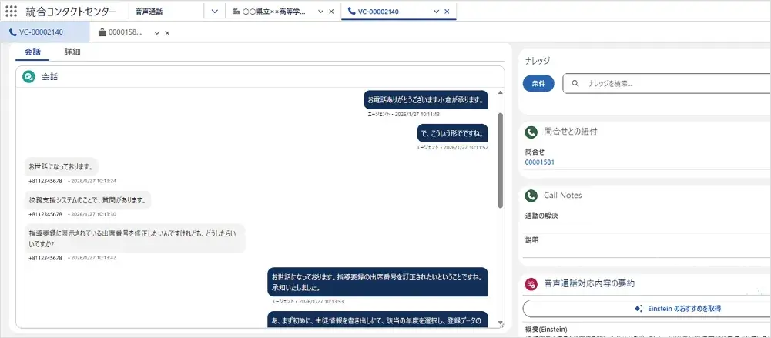771x338 pixels.
Task: Click the 統合コンタクトセンター app name
Action: click(71, 12)
